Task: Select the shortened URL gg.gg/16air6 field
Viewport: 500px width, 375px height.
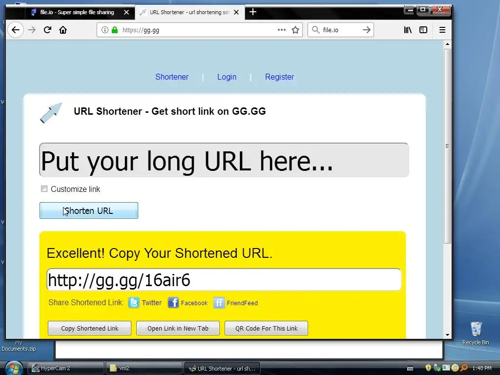Action: tap(224, 280)
